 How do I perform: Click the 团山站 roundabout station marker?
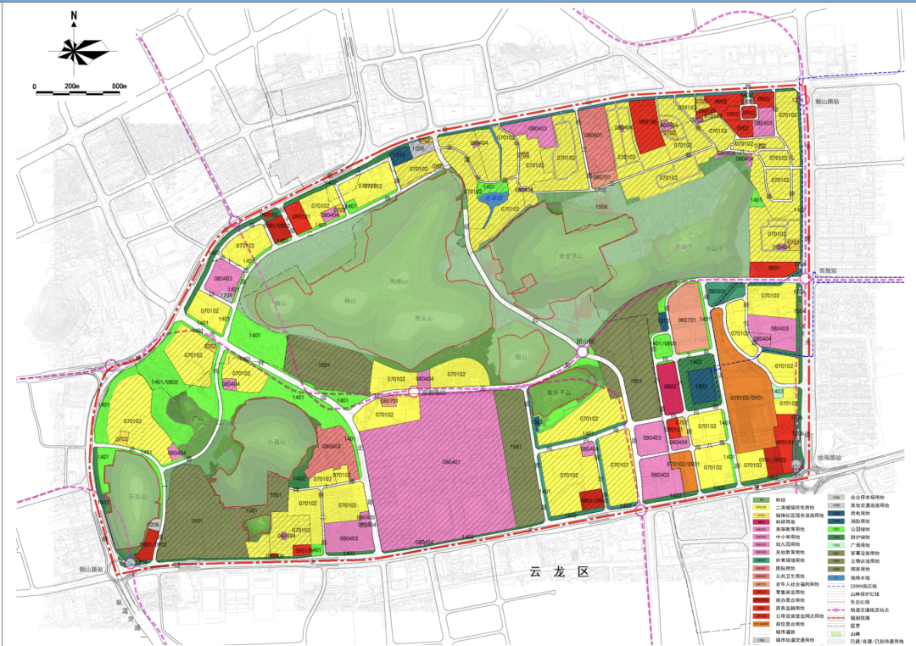582,352
